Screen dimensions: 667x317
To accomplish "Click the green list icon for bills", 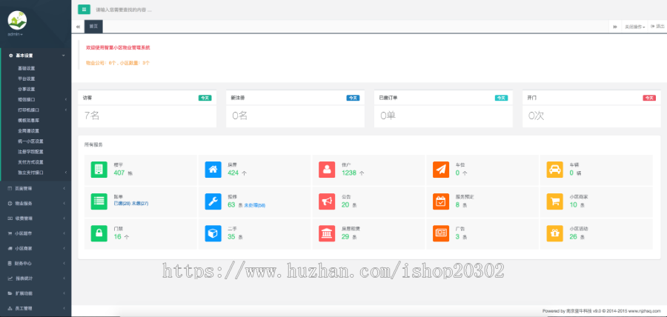I will (x=99, y=201).
